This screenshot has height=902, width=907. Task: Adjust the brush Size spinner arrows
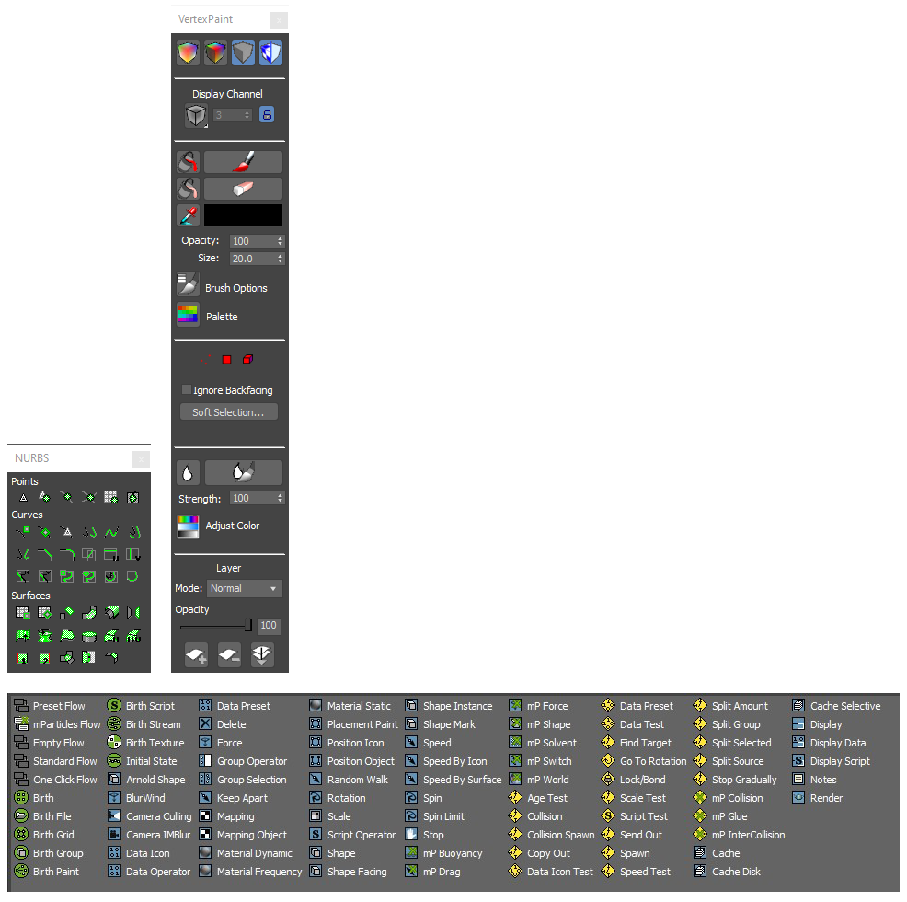coord(280,259)
